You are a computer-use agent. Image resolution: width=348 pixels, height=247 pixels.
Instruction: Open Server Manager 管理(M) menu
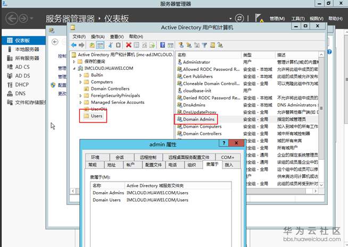tap(277, 19)
